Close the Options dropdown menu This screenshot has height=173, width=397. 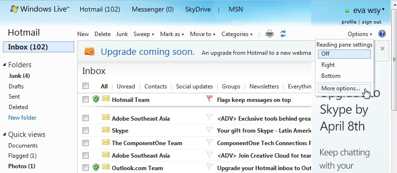coord(360,34)
